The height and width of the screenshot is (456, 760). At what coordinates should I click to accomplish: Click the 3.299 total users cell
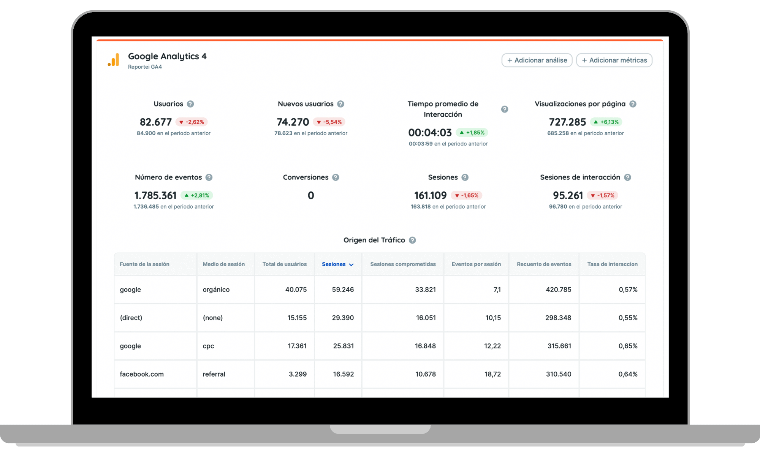pyautogui.click(x=285, y=374)
